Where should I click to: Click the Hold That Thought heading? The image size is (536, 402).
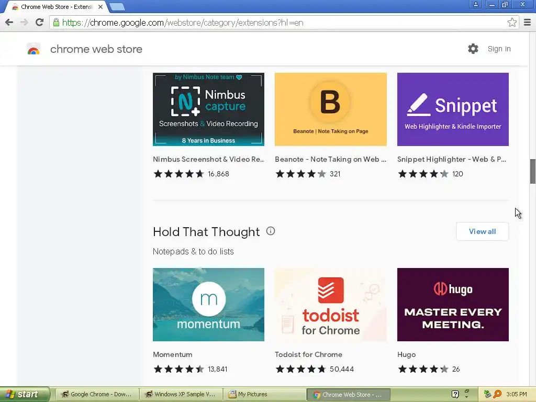tap(206, 232)
